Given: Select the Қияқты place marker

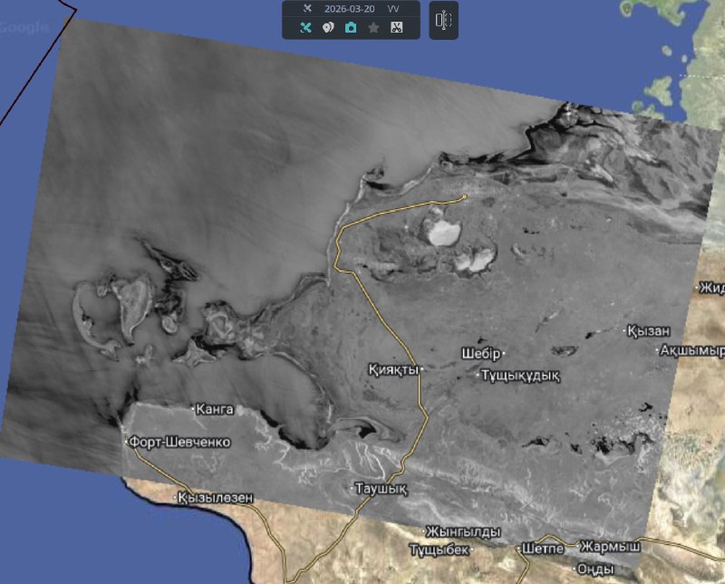Looking at the screenshot, I should click(x=394, y=369).
